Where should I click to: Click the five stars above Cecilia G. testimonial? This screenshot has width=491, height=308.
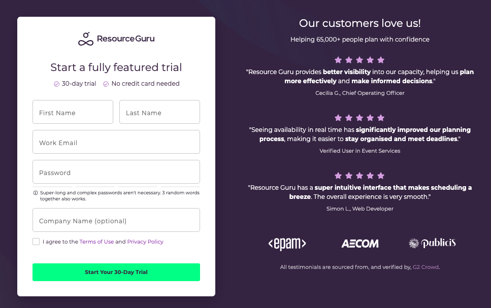[x=359, y=60]
